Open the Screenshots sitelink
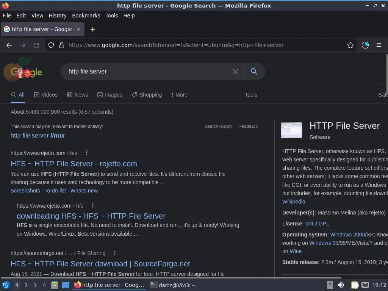 click(25, 191)
